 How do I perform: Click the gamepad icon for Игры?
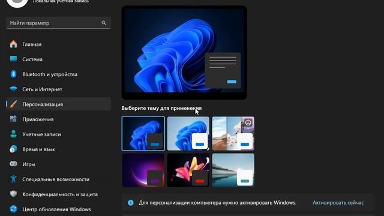pos(13,164)
